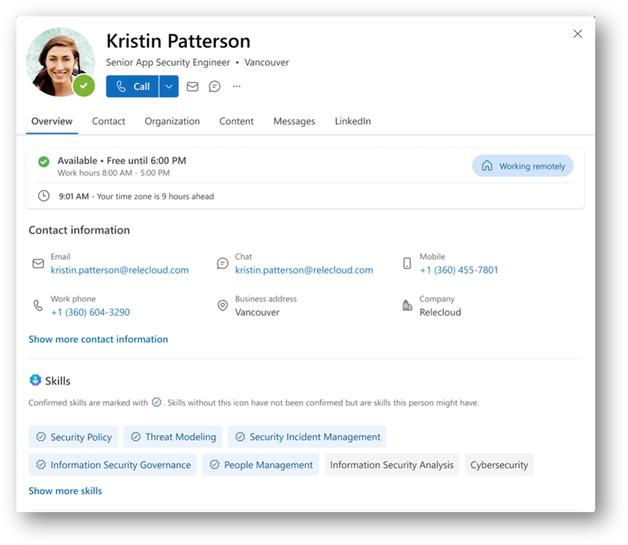This screenshot has height=545, width=628.
Task: Select the email icon above kristin.patterson@relecloud.com
Action: (38, 264)
